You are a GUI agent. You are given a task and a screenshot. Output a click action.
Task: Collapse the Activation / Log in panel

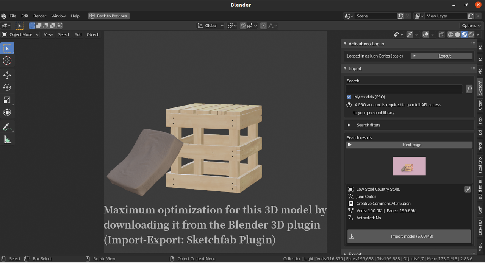click(345, 44)
